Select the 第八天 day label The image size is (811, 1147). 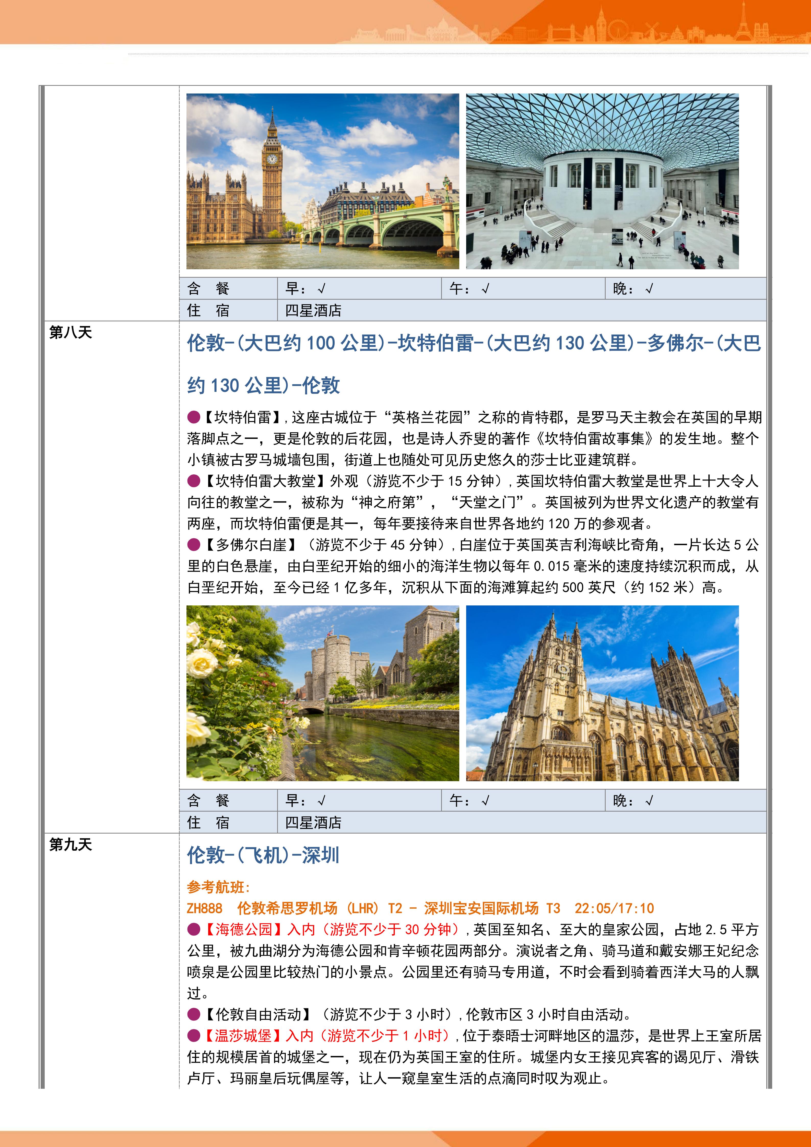70,332
